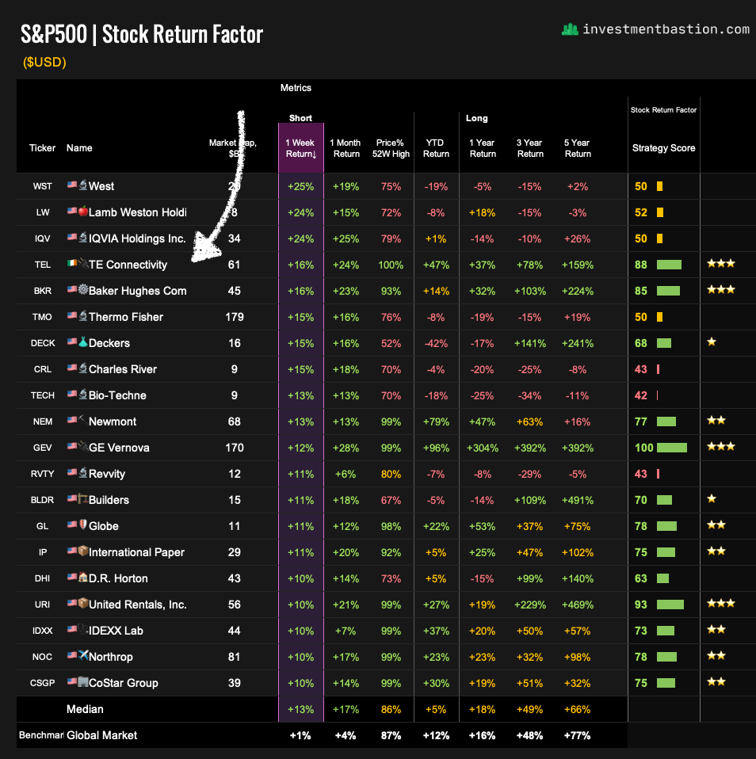The height and width of the screenshot is (759, 756).
Task: Click the Price% 52W High column header
Action: click(391, 148)
